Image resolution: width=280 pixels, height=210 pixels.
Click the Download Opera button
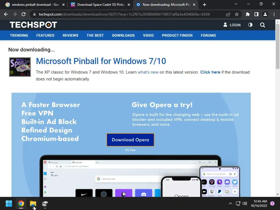point(130,140)
